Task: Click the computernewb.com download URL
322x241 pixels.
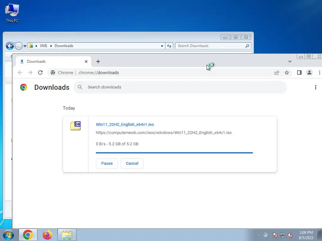Action: (x=164, y=133)
